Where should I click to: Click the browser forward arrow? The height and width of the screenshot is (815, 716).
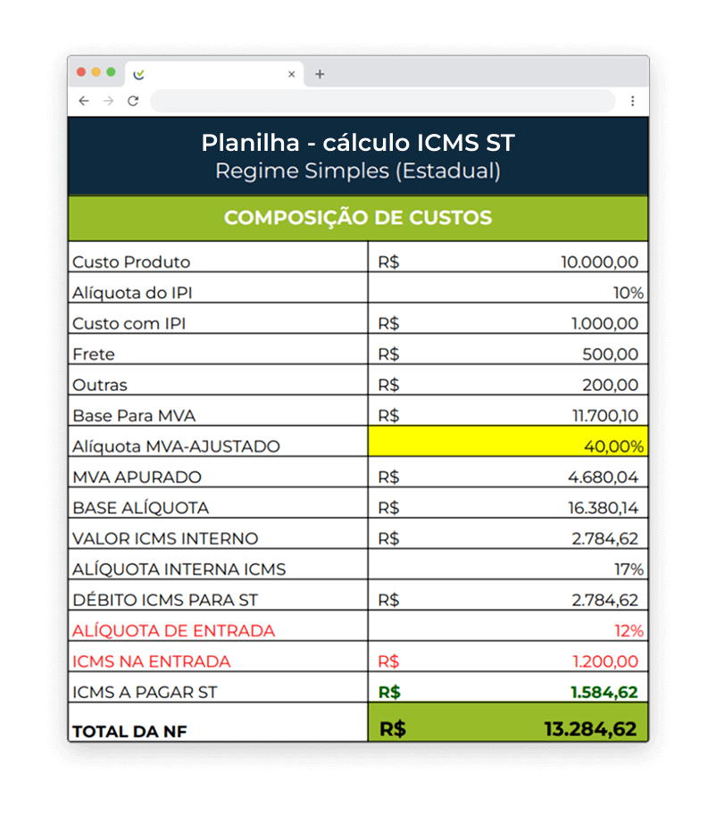click(x=108, y=101)
